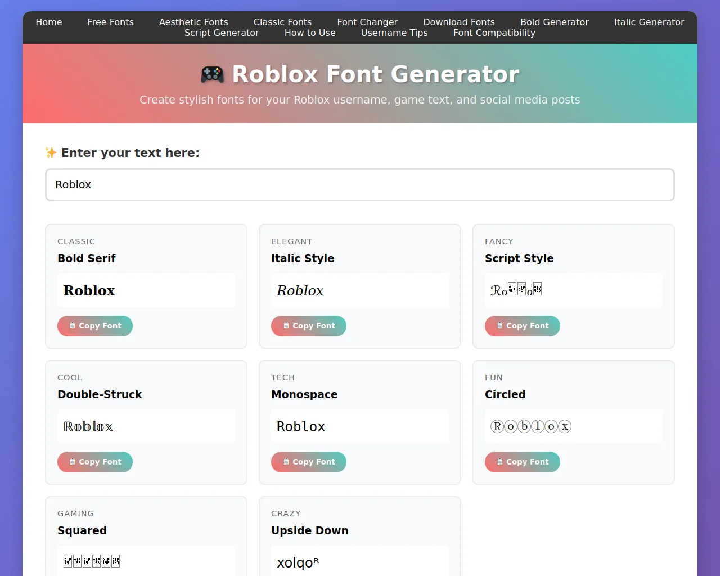Open the Font Changer menu item

[367, 22]
